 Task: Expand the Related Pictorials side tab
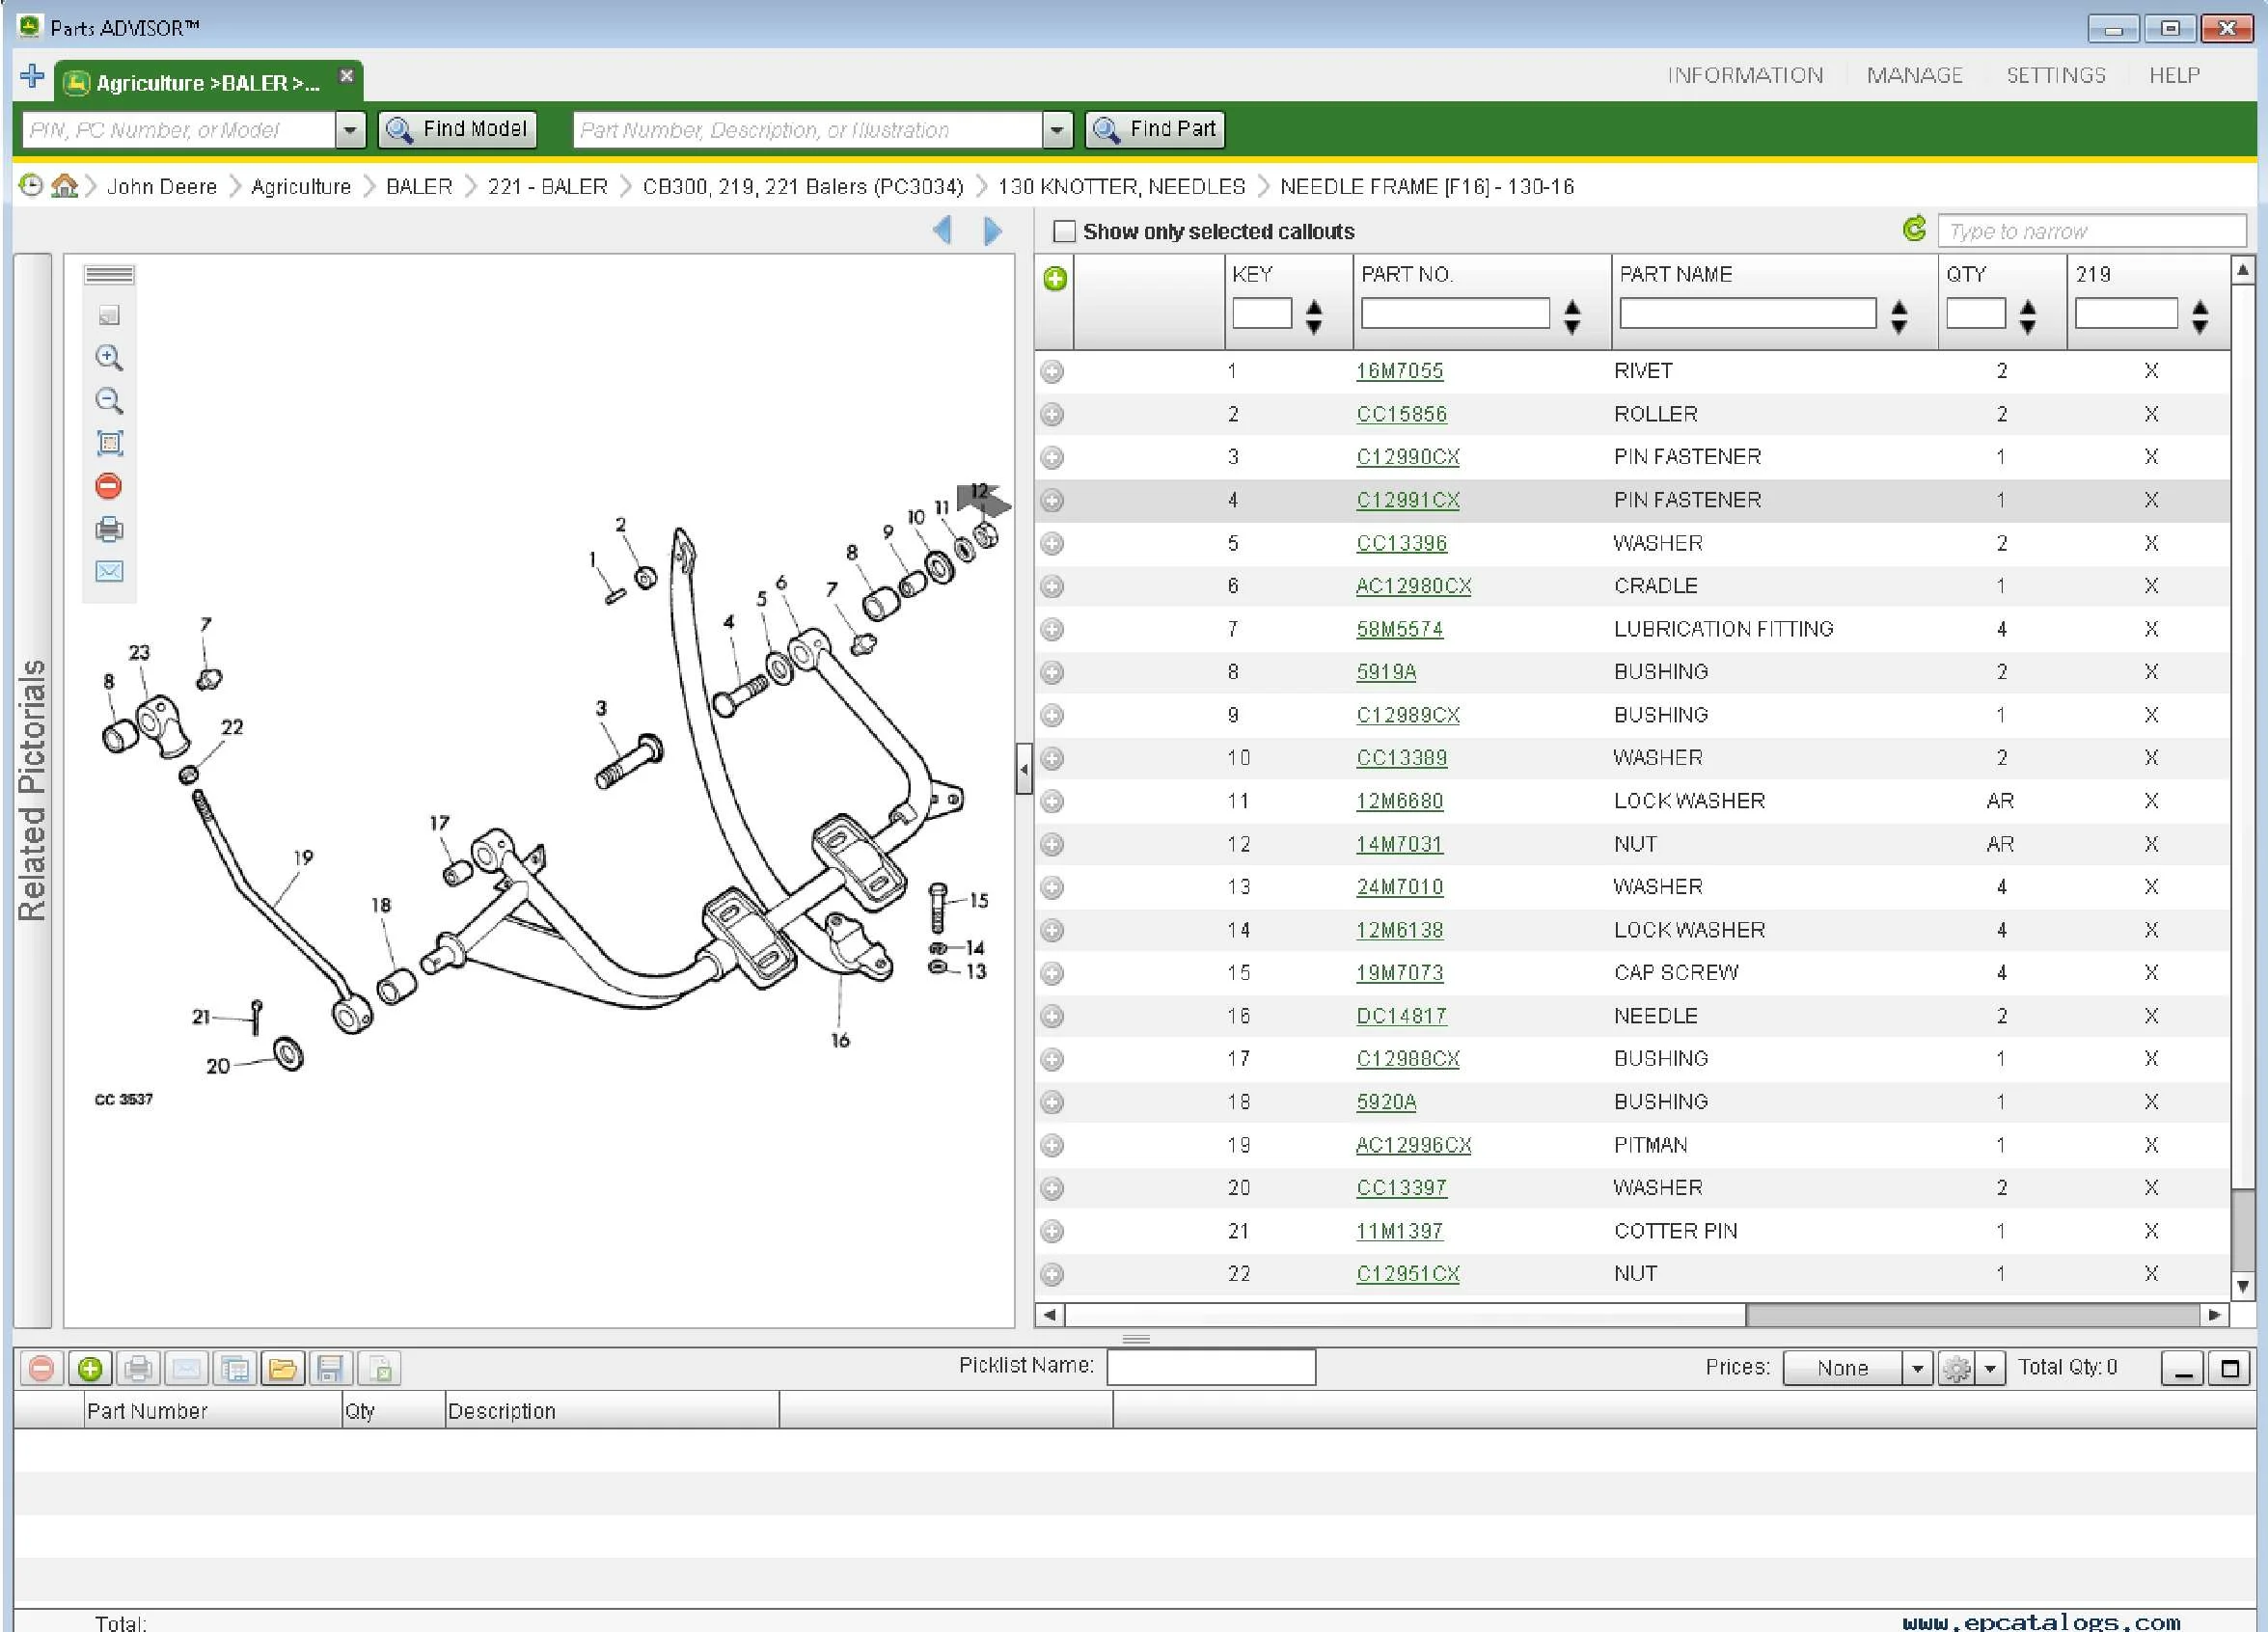click(32, 790)
